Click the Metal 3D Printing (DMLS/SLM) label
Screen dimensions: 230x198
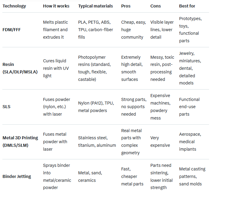point(20,141)
